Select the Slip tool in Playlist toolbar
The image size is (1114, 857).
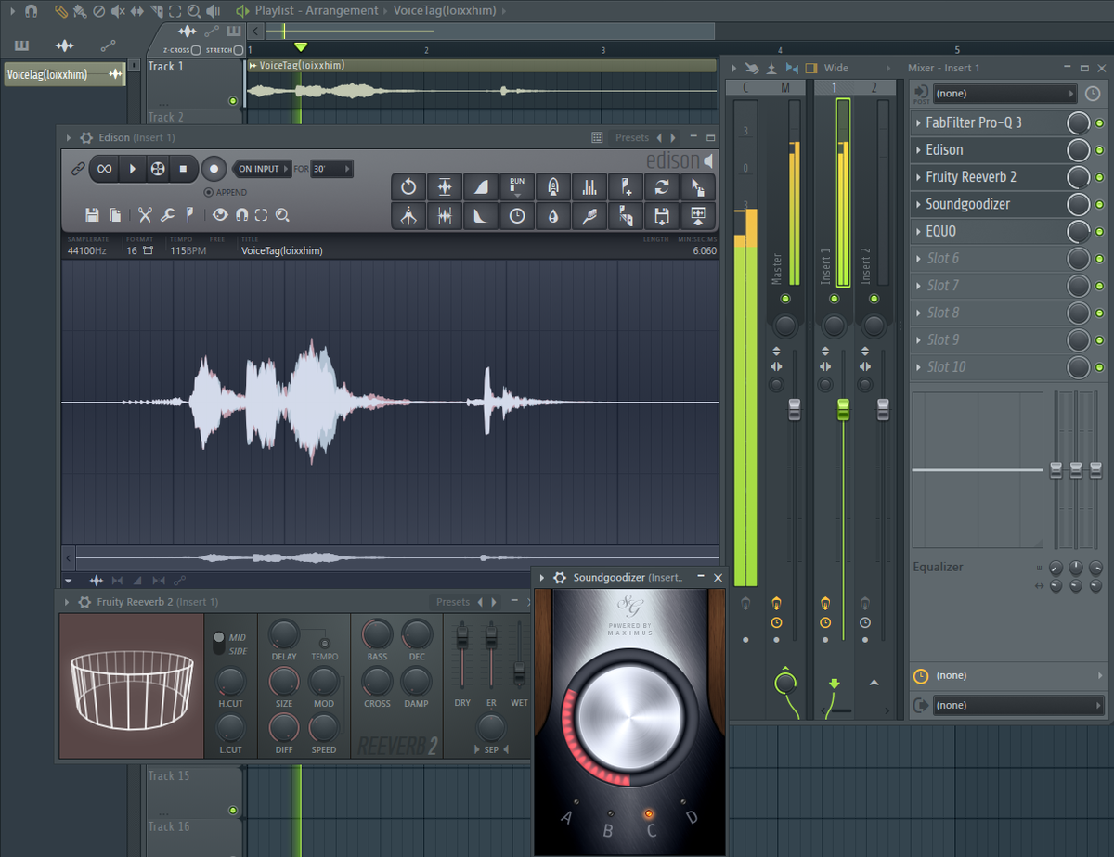coord(138,11)
